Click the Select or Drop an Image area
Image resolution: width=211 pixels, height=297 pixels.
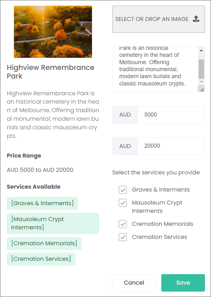click(x=159, y=19)
